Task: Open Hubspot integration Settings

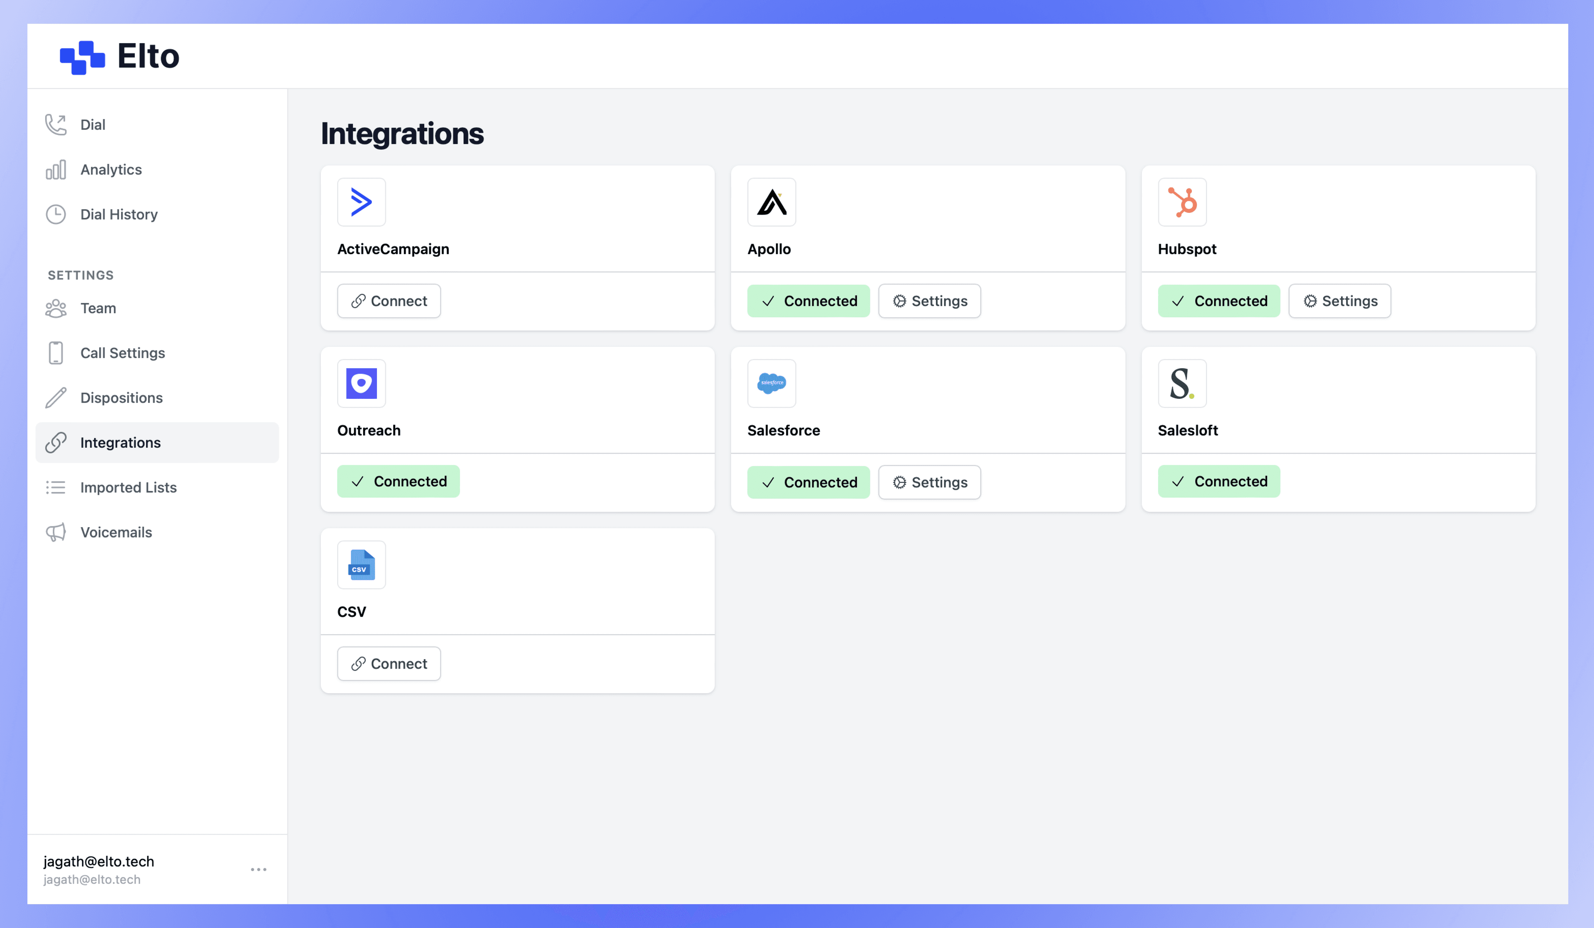Action: point(1339,301)
